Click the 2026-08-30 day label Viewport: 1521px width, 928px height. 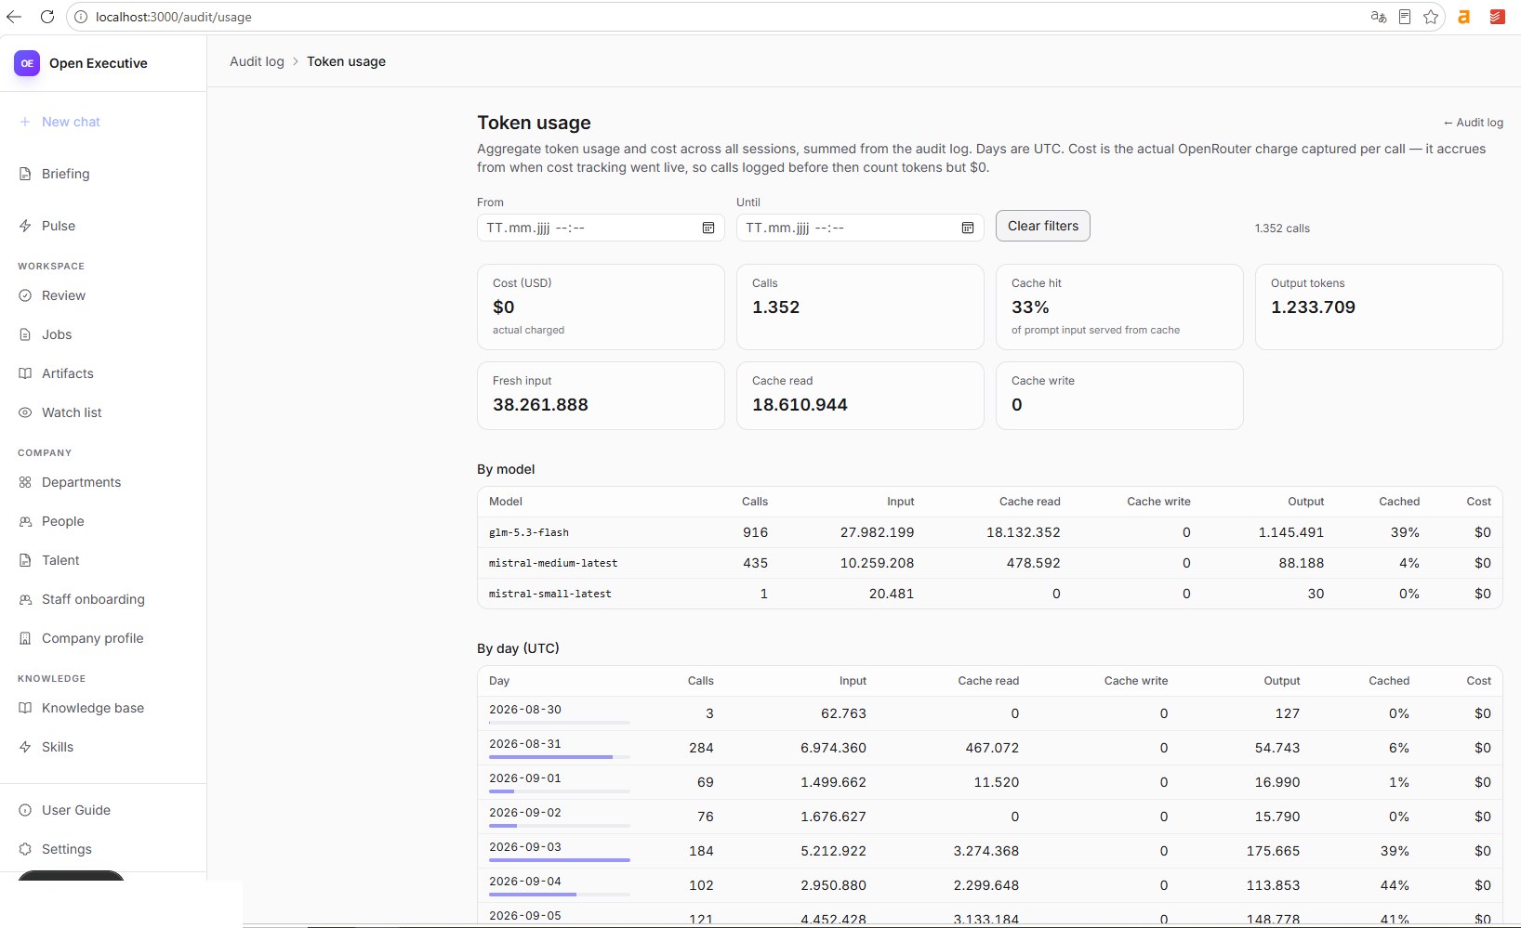point(525,710)
